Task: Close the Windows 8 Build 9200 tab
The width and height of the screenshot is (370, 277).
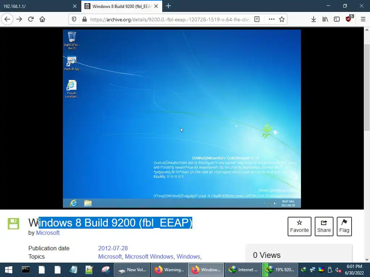Action: 156,6
